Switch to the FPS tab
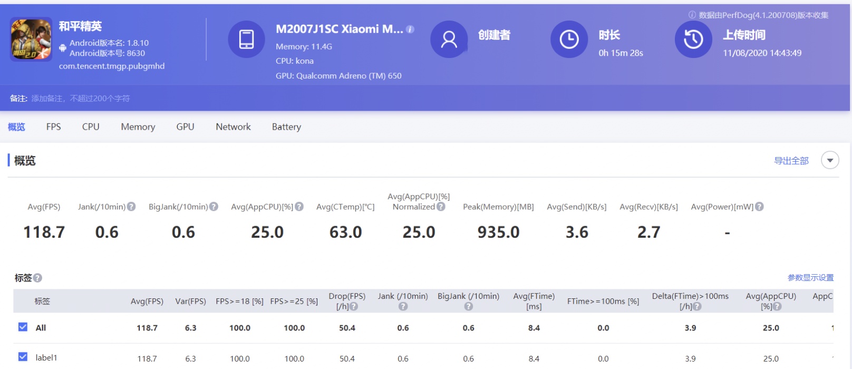 [53, 127]
